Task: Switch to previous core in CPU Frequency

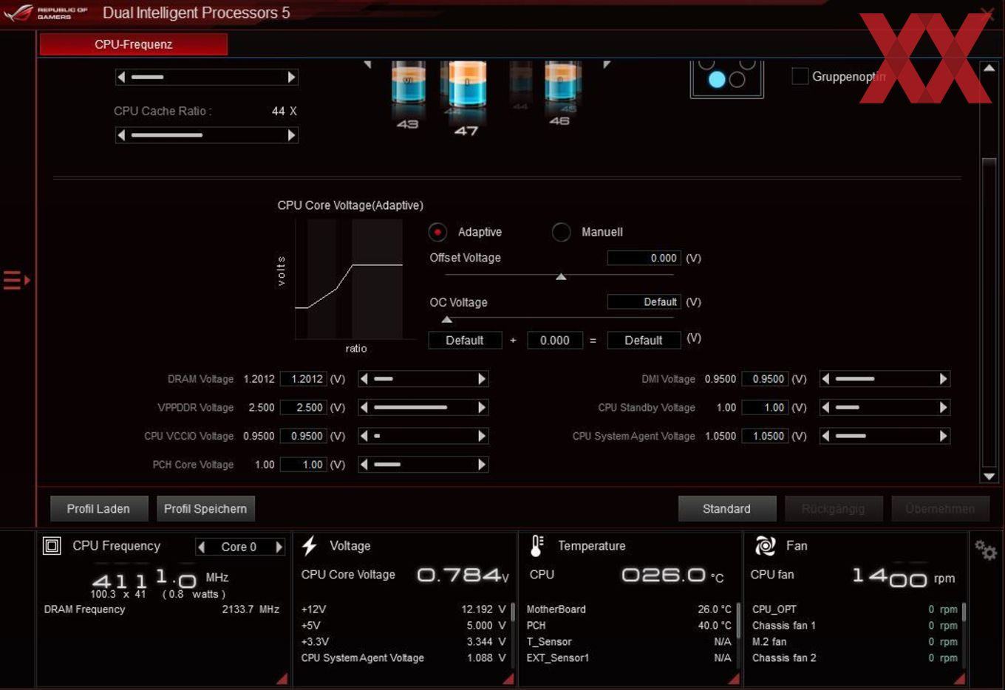Action: pyautogui.click(x=201, y=547)
